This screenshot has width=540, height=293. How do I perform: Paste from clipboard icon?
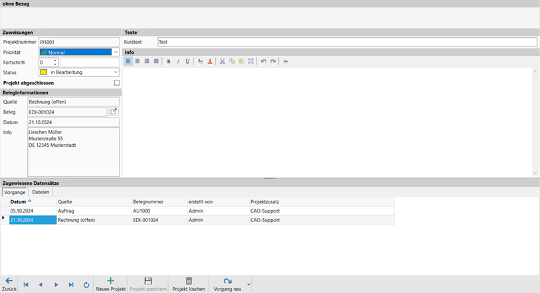pos(241,61)
